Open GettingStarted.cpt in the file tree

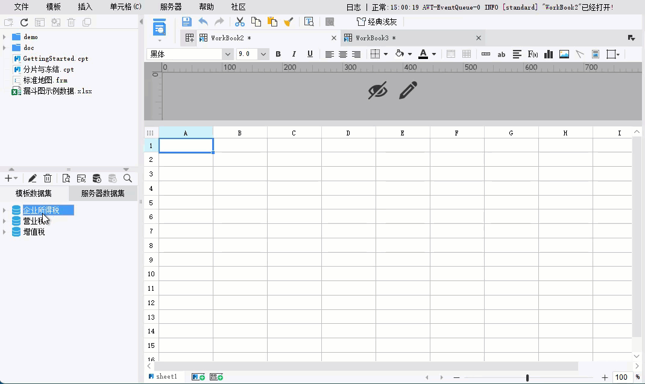(55, 59)
